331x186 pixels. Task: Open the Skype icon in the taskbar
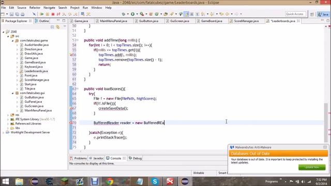click(155, 181)
